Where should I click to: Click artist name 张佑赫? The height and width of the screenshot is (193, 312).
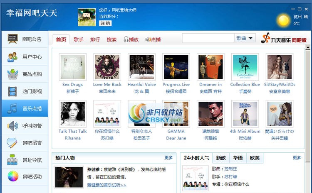click(245, 138)
